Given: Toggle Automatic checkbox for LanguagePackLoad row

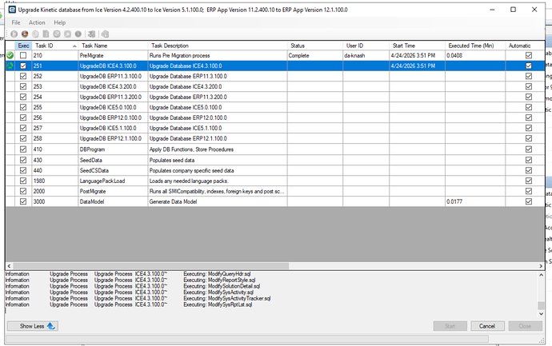Looking at the screenshot, I should coord(529,181).
